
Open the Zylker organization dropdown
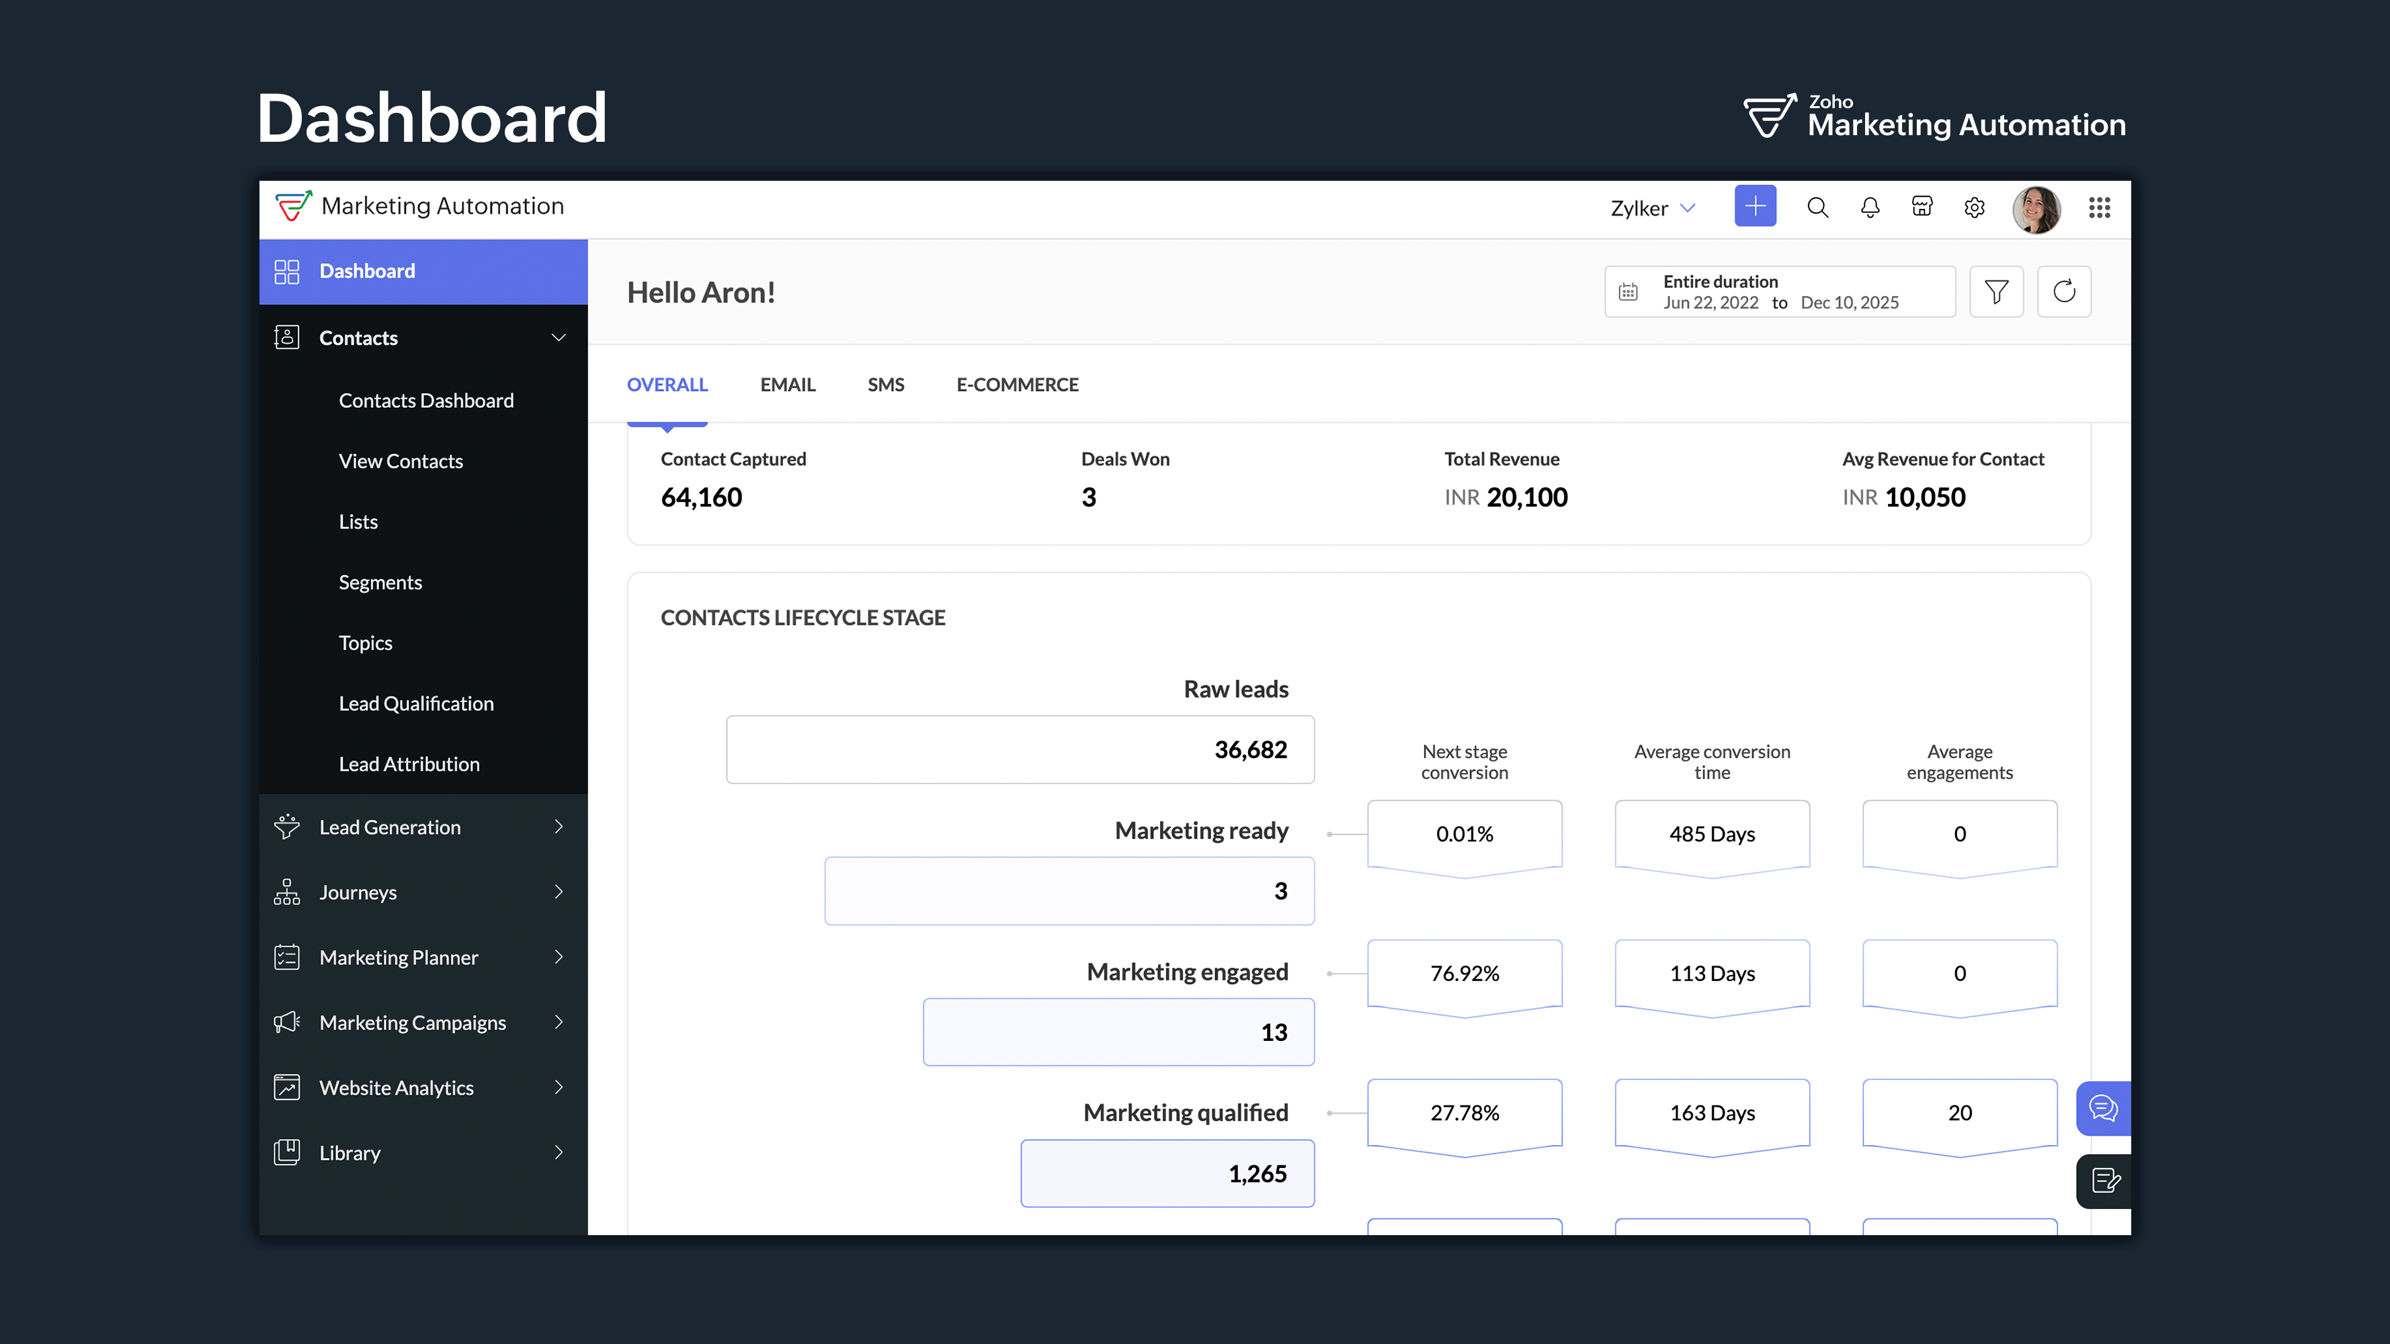(x=1653, y=208)
